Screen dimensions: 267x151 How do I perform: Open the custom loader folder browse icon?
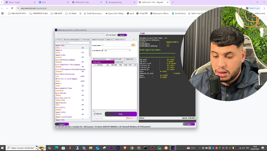[133, 45]
